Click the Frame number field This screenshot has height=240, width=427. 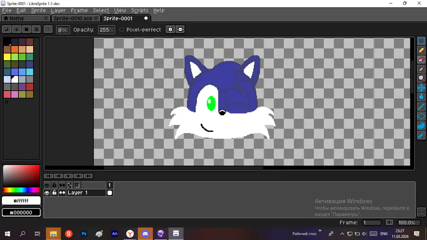pos(372,222)
